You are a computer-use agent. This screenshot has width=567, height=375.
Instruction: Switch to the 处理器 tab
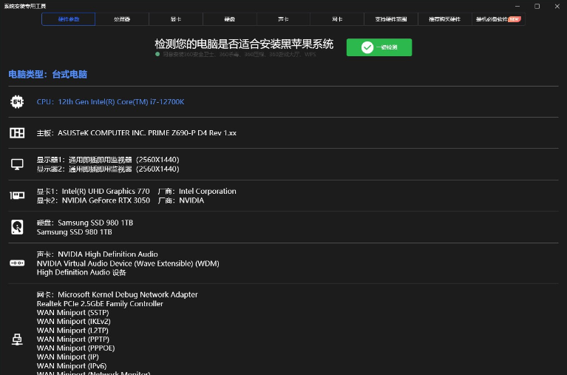click(122, 19)
